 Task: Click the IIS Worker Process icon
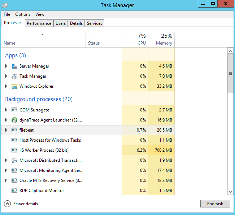pyautogui.click(x=14, y=150)
